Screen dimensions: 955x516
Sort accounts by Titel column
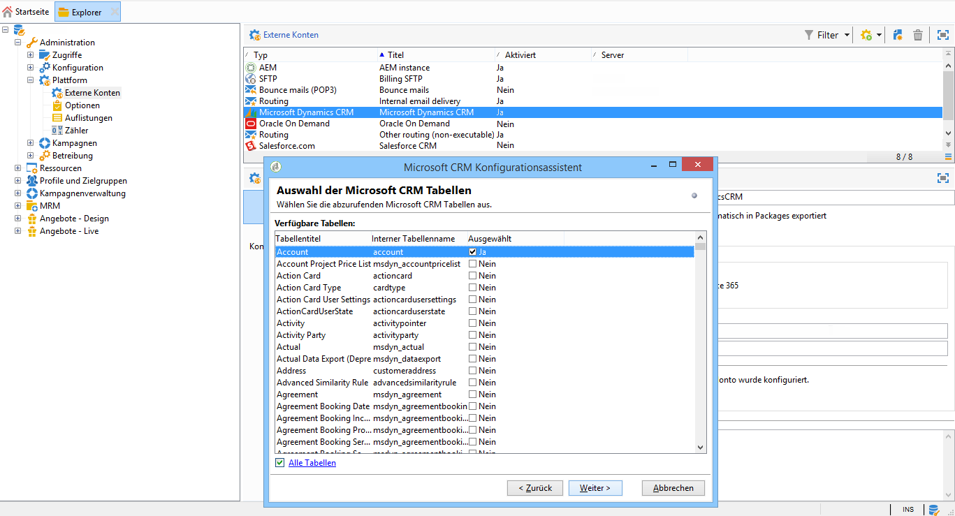pyautogui.click(x=435, y=54)
